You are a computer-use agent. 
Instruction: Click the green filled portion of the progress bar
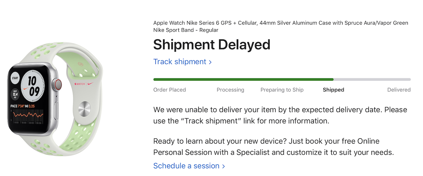(x=243, y=79)
